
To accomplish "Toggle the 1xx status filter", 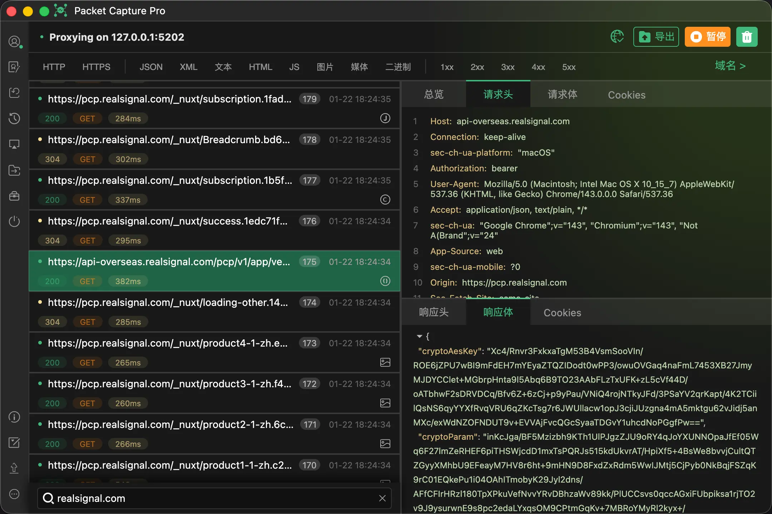I will (x=447, y=67).
